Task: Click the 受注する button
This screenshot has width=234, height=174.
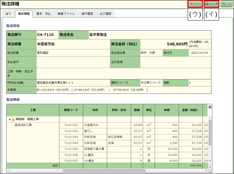Action: click(195, 4)
